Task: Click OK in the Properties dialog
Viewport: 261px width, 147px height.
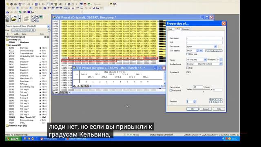Action: 192,109
